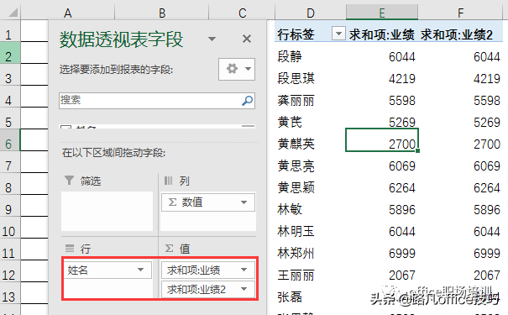Open the field list tools gear menu
The height and width of the screenshot is (315, 508).
coord(237,69)
